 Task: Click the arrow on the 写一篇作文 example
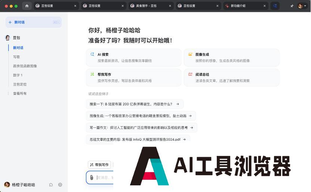click(x=192, y=128)
